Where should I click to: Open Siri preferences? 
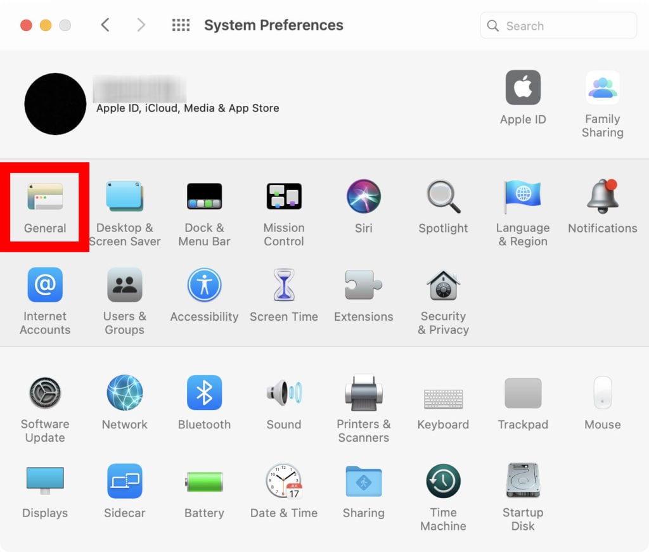[x=363, y=196]
